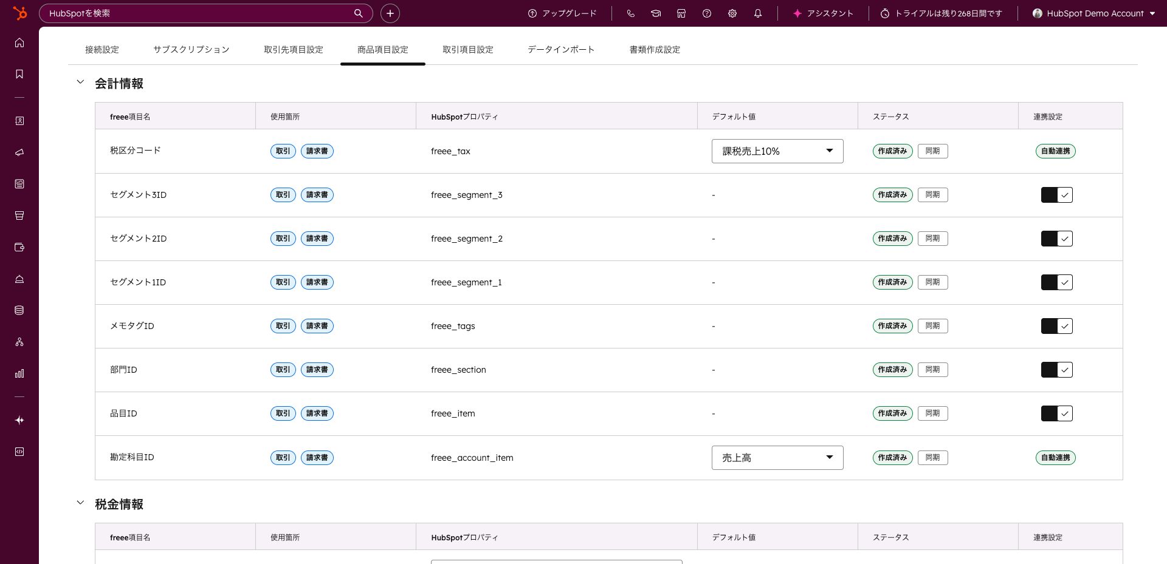Open the Marketplace store icon
This screenshot has height=564, width=1167.
tap(681, 13)
